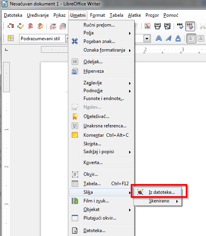This screenshot has width=206, height=236.
Task: Click the red lines comment toolbar icon
Action: tap(30, 26)
